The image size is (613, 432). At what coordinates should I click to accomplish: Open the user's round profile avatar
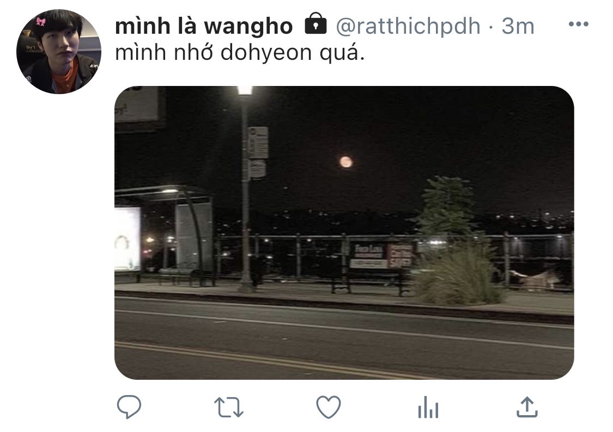click(x=59, y=52)
